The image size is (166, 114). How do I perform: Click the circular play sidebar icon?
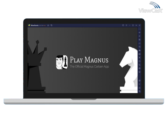click(140, 47)
